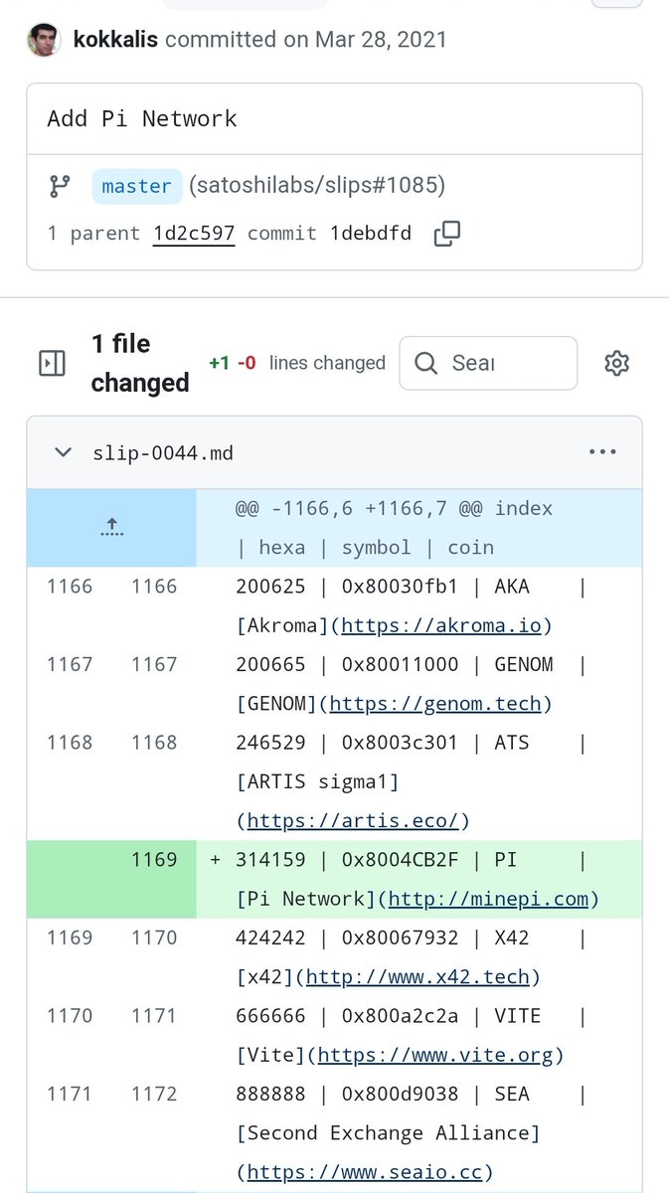The image size is (669, 1193).
Task: Open the artis.eco link
Action: 352,821
